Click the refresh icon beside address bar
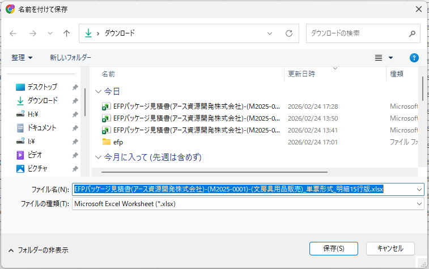Image resolution: width=429 pixels, height=269 pixels. point(289,33)
